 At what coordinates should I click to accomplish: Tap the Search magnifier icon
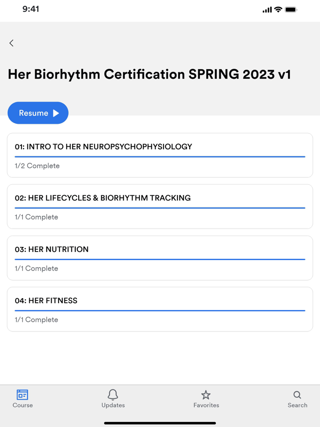(x=297, y=395)
